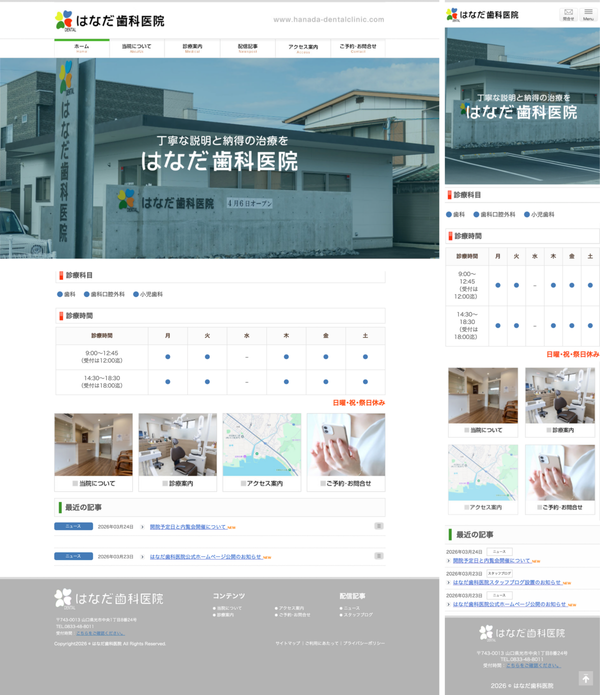Click the アクセス案内 map thumbnail in desktop view
Screen dimensions: 600x695
point(261,444)
